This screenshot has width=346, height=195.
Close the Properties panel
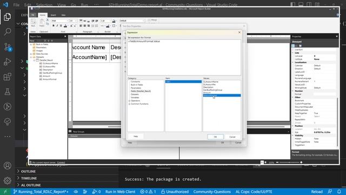[337, 36]
